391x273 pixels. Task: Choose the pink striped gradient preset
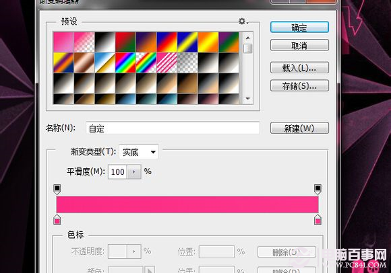[x=167, y=63]
